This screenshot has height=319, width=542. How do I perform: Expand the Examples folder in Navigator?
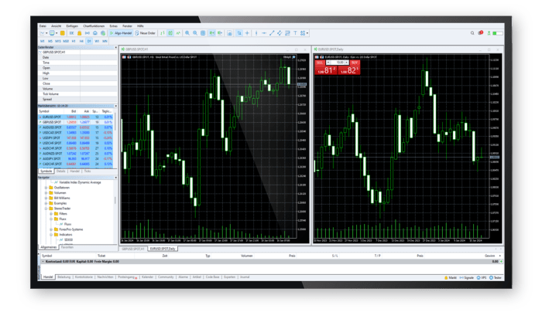pos(46,203)
